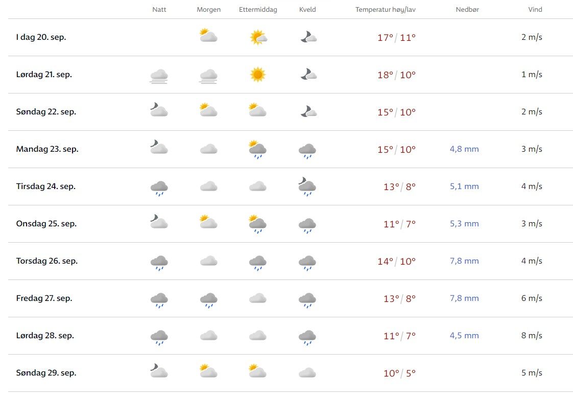Screen dimensions: 573x397
Task: Open the I dag 20. sep. row
Action: click(x=41, y=37)
